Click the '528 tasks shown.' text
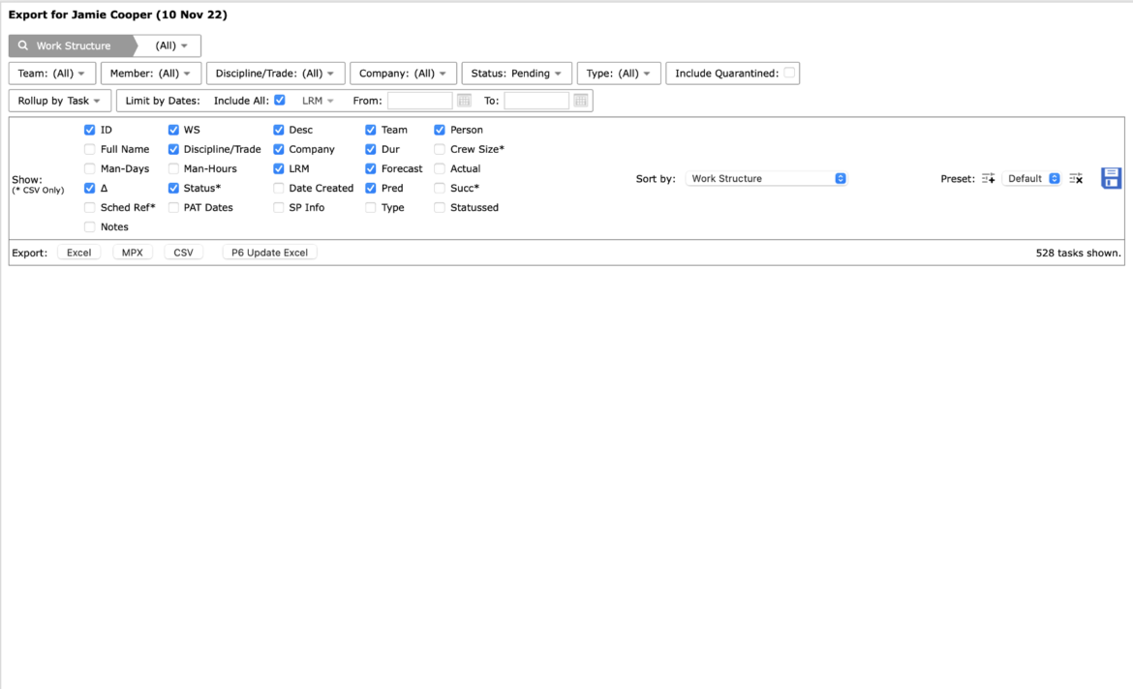This screenshot has height=689, width=1133. pyautogui.click(x=1078, y=253)
